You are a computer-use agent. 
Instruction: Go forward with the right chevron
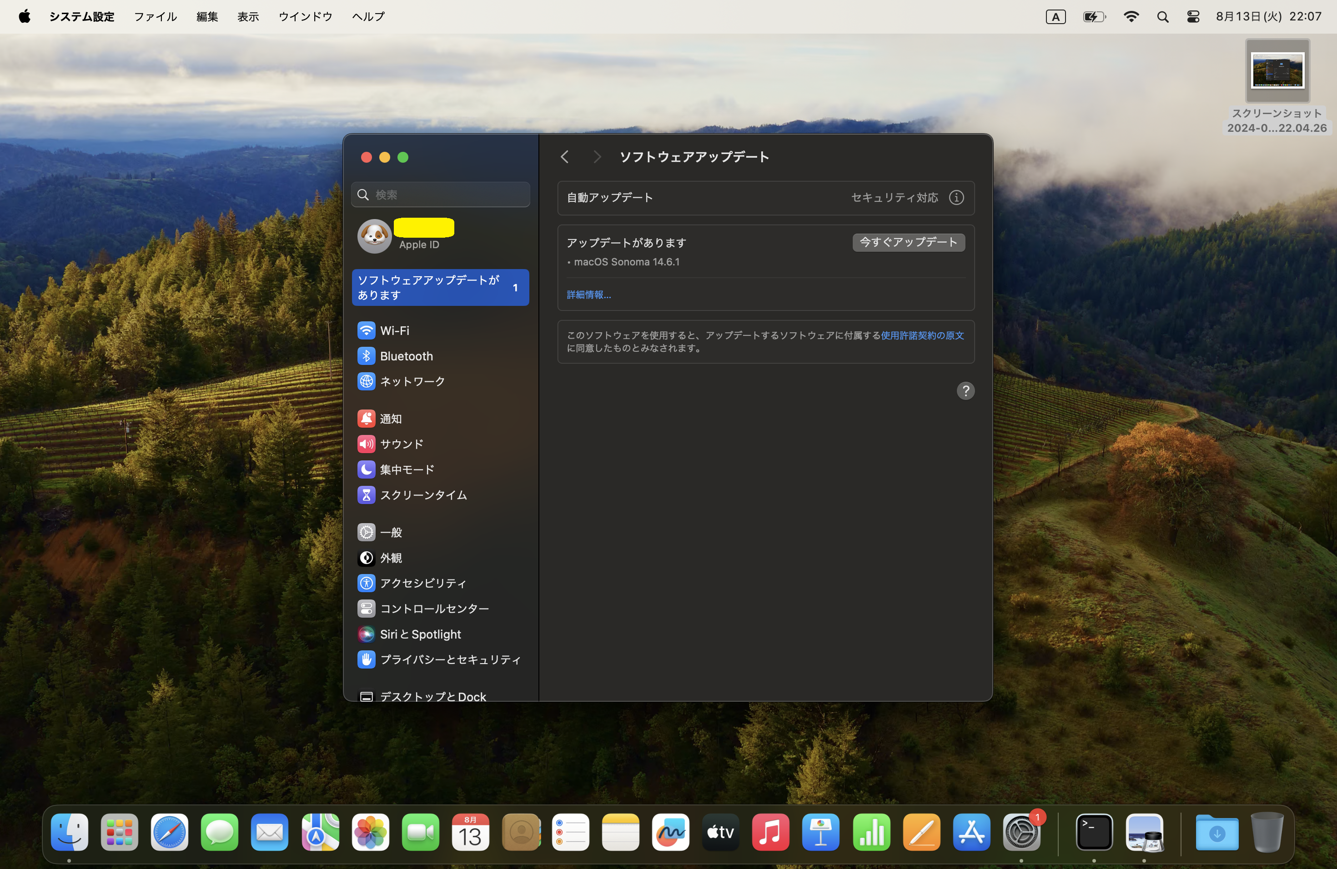[597, 157]
